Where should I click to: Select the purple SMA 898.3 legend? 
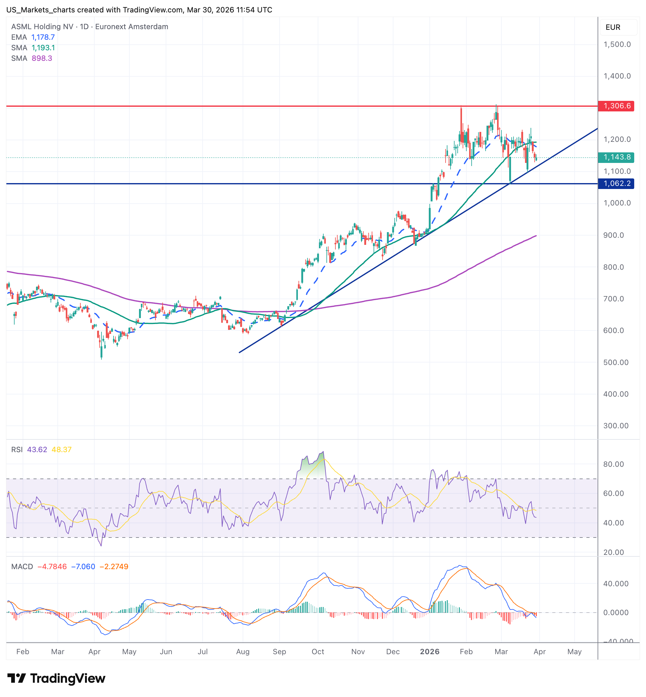click(x=31, y=58)
